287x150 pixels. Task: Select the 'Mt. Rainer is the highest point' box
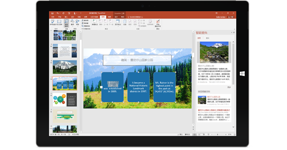[164, 87]
